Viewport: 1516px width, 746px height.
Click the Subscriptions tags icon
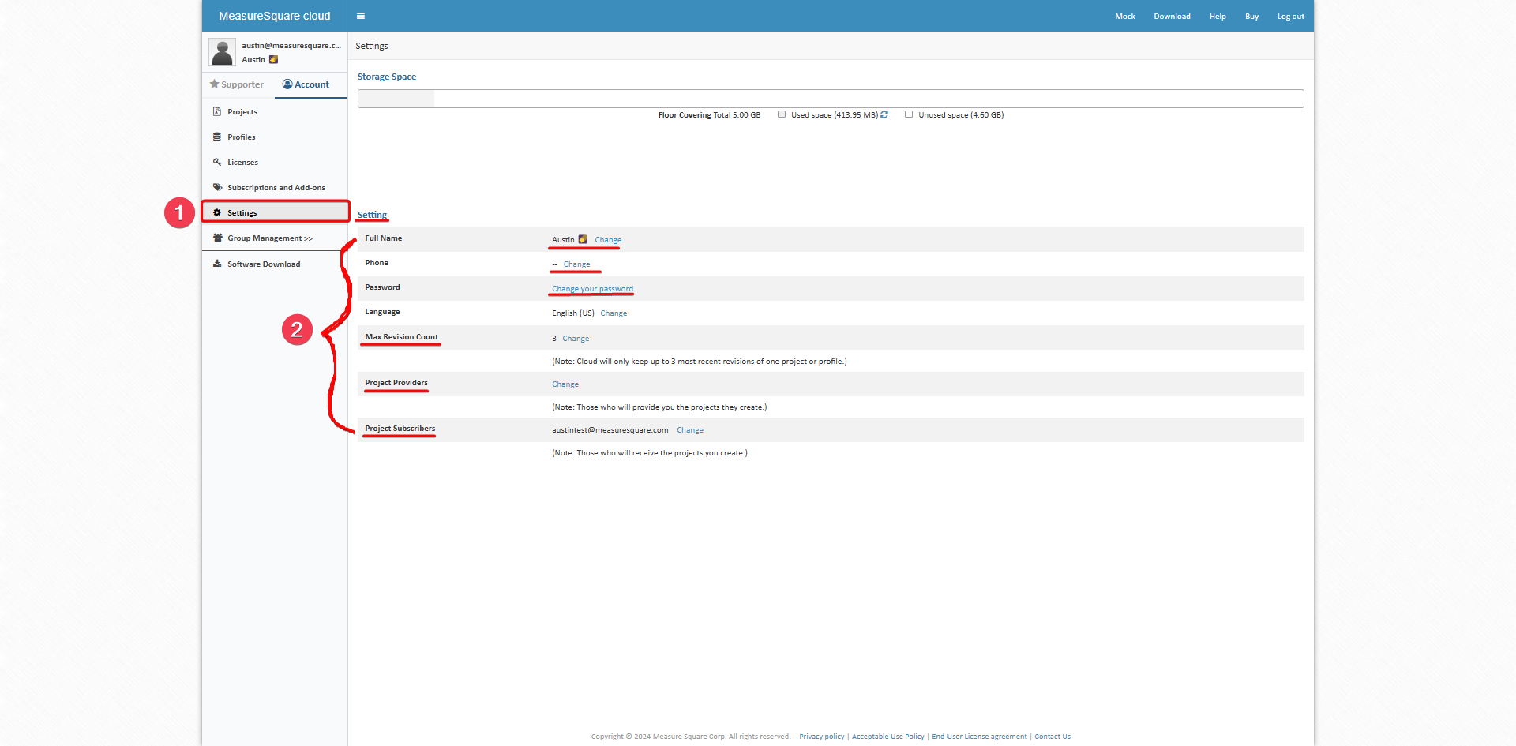click(x=217, y=187)
